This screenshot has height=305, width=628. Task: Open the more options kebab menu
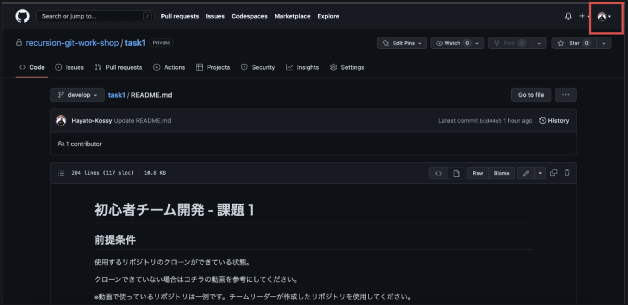pyautogui.click(x=565, y=95)
